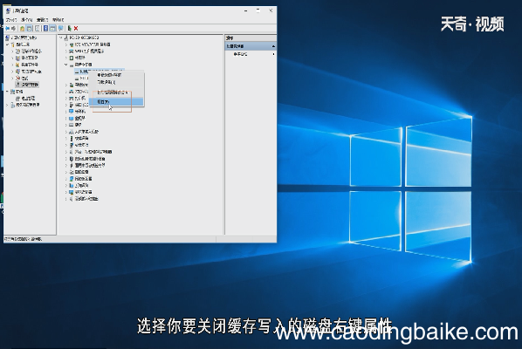Screen dimensions: 522x349
Task: Click the Network adapters (网络适配器) icon
Action: coord(72,179)
